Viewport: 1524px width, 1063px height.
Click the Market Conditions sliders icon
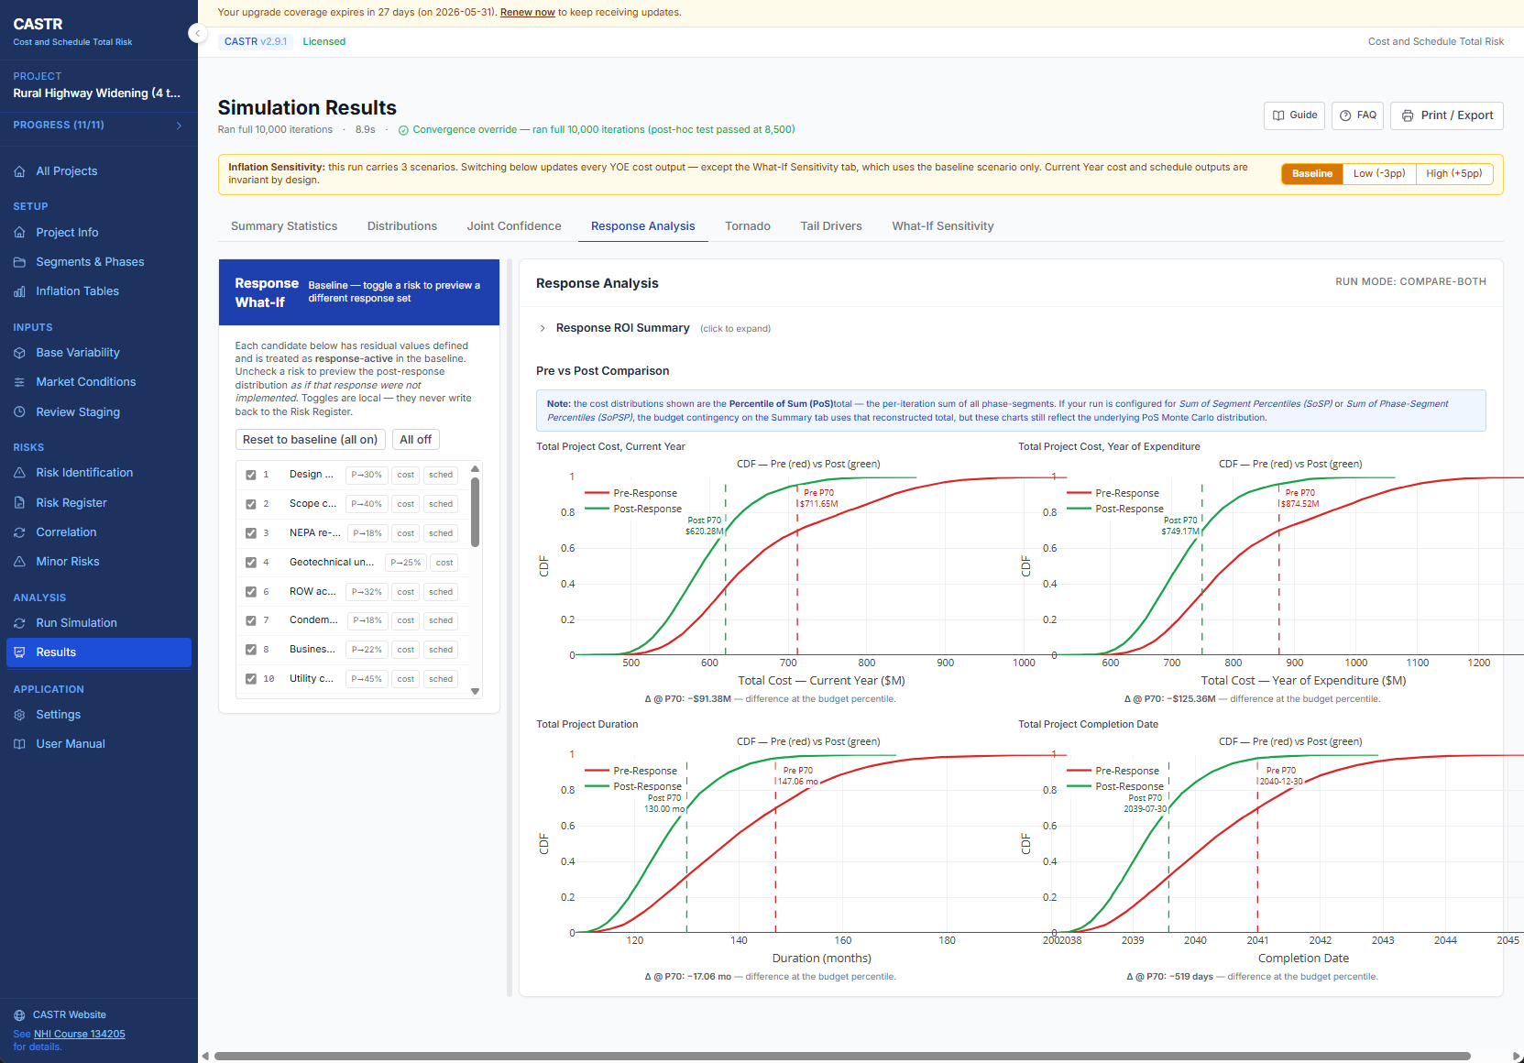(x=19, y=382)
